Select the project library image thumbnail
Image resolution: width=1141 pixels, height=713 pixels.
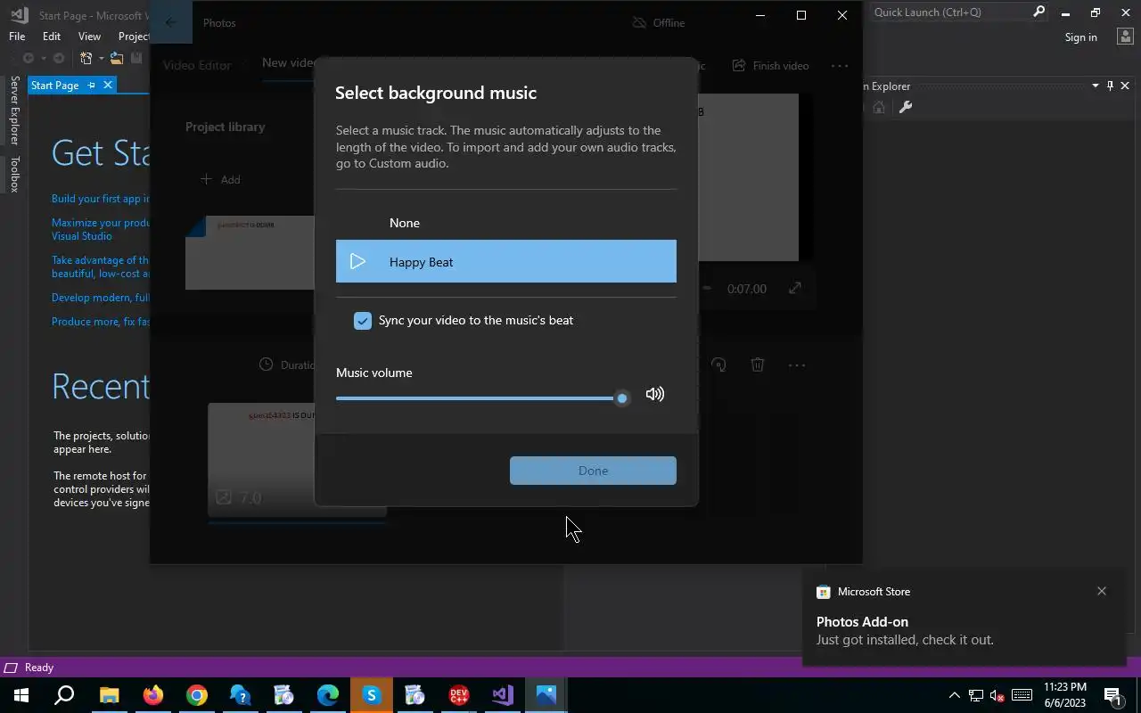pos(250,252)
